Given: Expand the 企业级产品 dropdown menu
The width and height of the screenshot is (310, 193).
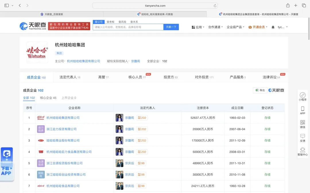Looking at the screenshot, I should [x=235, y=27].
